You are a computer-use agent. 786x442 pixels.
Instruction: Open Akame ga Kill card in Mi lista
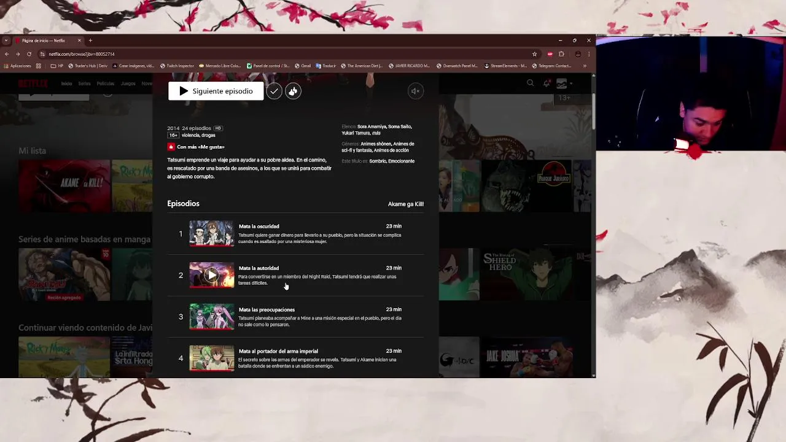(x=64, y=186)
